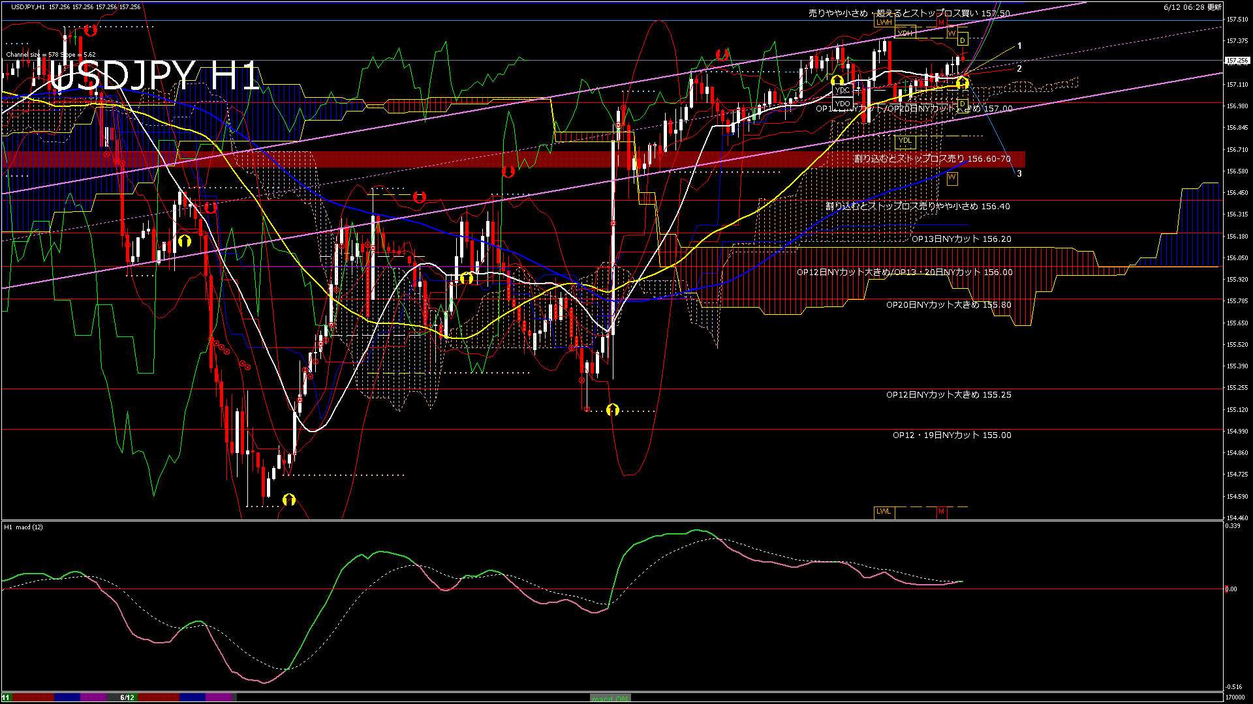Click the OP12・19日NYカット 155.00 label
The width and height of the screenshot is (1253, 704).
pos(951,435)
